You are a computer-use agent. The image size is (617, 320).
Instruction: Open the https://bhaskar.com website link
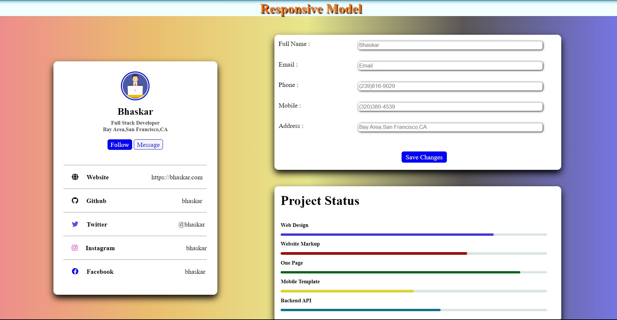click(x=177, y=177)
